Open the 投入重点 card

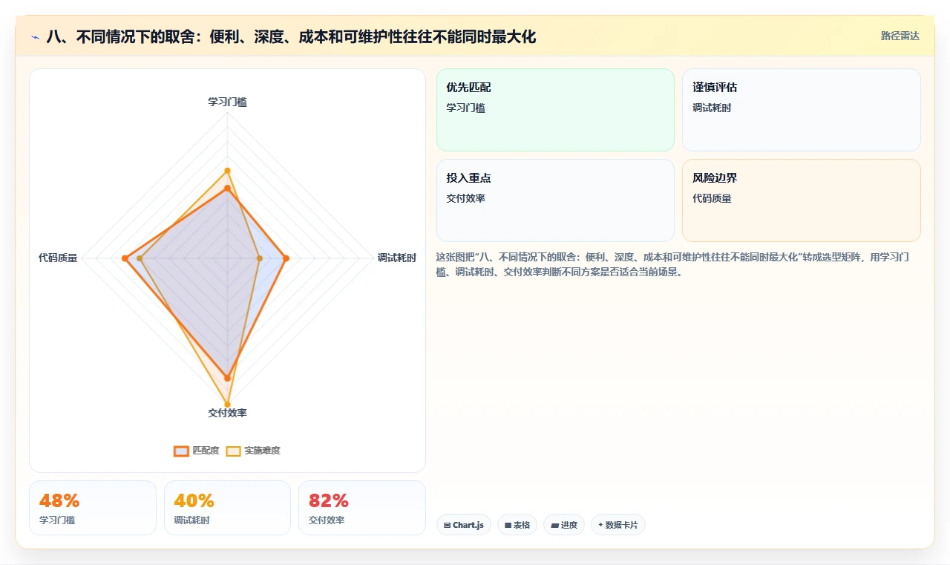(x=555, y=200)
